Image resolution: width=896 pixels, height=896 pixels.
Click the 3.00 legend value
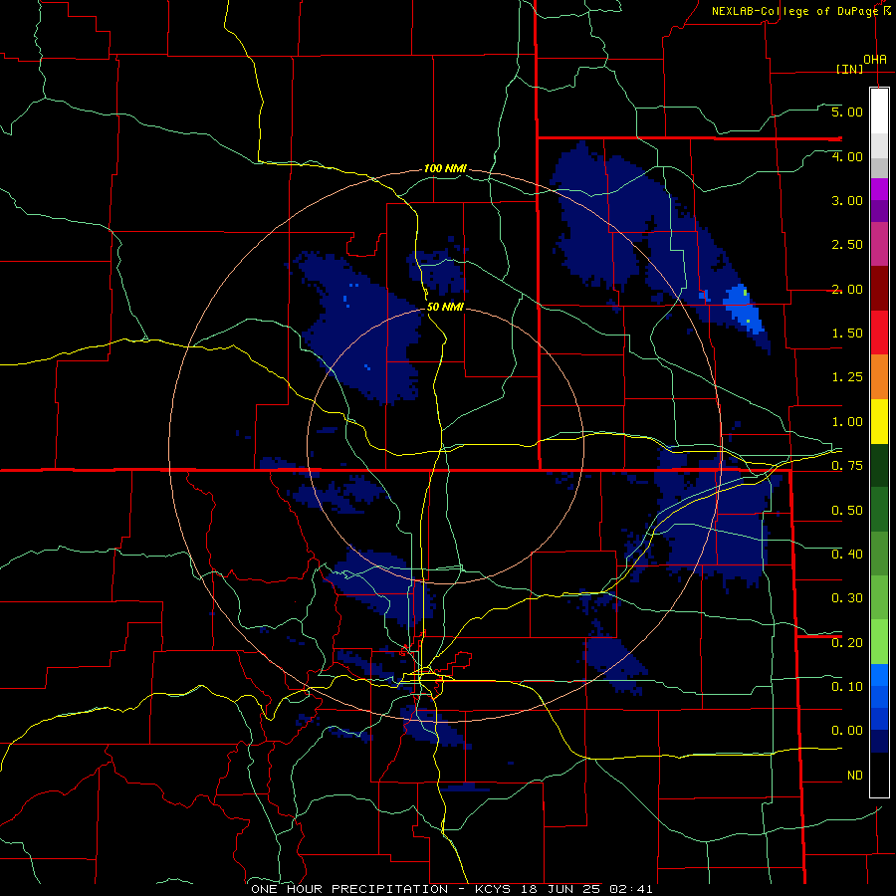[x=847, y=200]
